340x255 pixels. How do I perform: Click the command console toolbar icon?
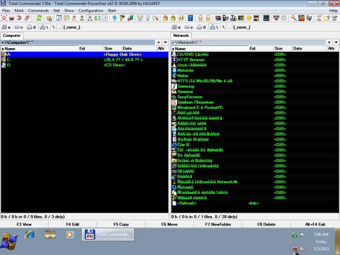[x=266, y=18]
